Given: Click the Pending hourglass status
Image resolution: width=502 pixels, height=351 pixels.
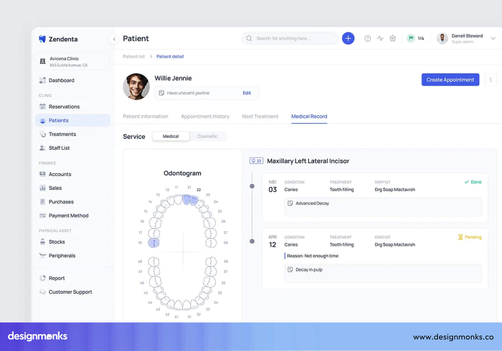Looking at the screenshot, I should 470,237.
